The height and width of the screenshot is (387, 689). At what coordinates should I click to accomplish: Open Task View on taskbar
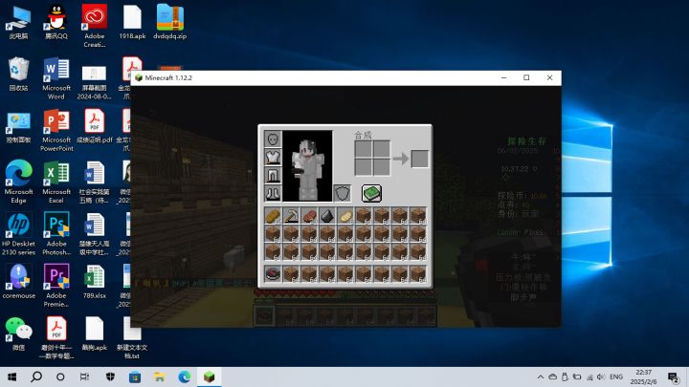(85, 376)
